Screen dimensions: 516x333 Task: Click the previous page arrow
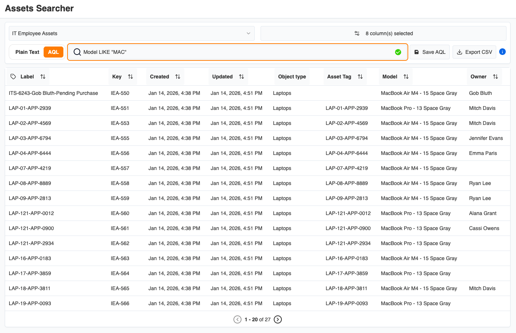237,319
